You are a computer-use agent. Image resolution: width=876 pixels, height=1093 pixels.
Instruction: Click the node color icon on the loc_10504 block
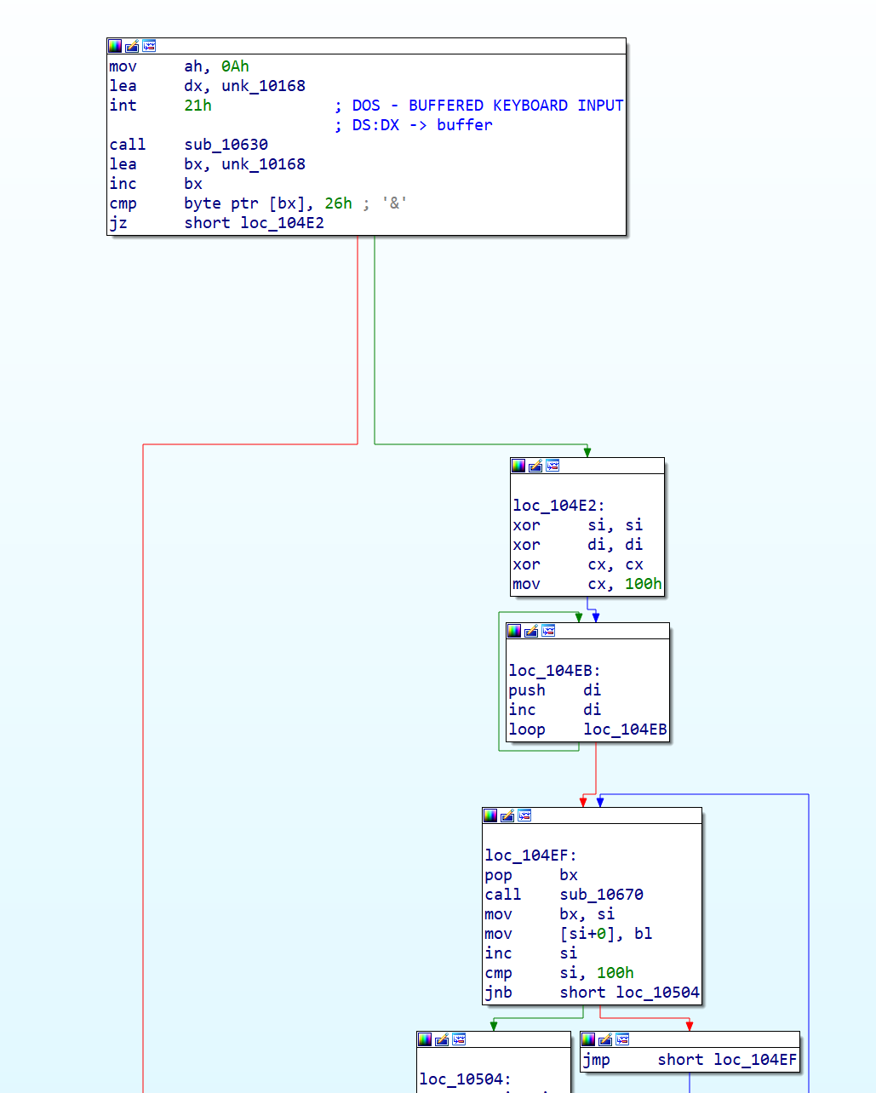click(x=423, y=1039)
